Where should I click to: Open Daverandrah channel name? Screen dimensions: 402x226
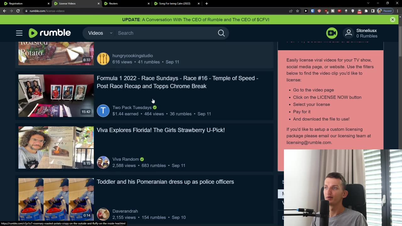point(125,211)
